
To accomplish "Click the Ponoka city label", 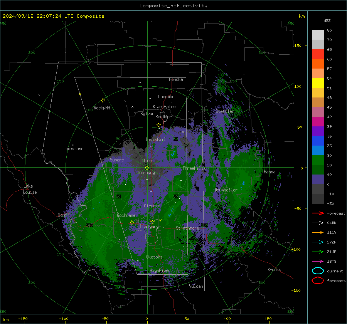I will [x=176, y=79].
